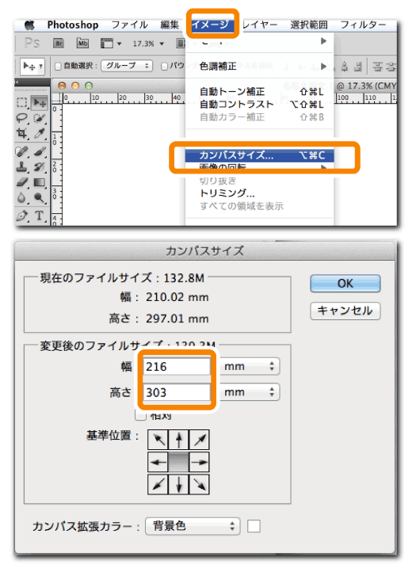Open the カンバス拡張カラー 背景色 dropdown
416x572 pixels.
[193, 526]
